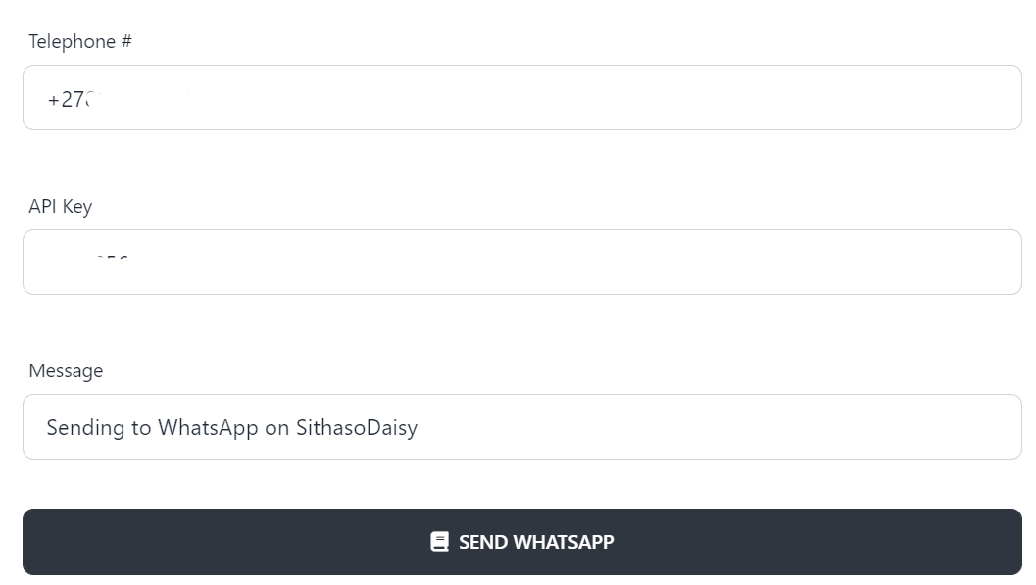The image size is (1036, 585).
Task: Click the +27 country code prefix
Action: pyautogui.click(x=65, y=100)
